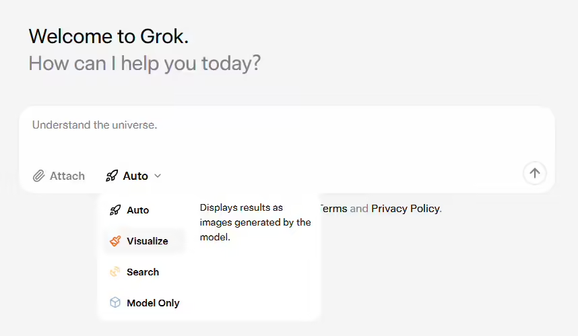Screen dimensions: 578x336
Task: Click the 'Welcome to Grok.' heading
Action: point(108,36)
